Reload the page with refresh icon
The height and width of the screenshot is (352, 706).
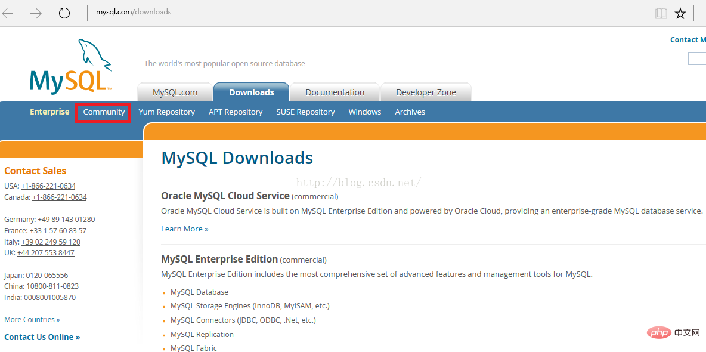[64, 13]
